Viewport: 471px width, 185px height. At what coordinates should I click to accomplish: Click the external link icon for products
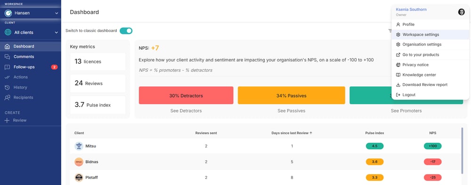(x=398, y=55)
